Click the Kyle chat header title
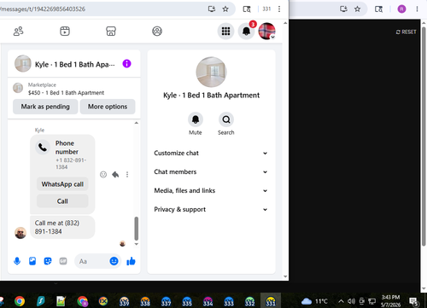This screenshot has width=427, height=308. pos(74,64)
